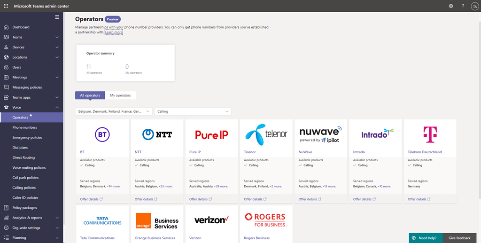Image resolution: width=481 pixels, height=243 pixels.
Task: Click the Locations globe icon
Action: click(6, 57)
